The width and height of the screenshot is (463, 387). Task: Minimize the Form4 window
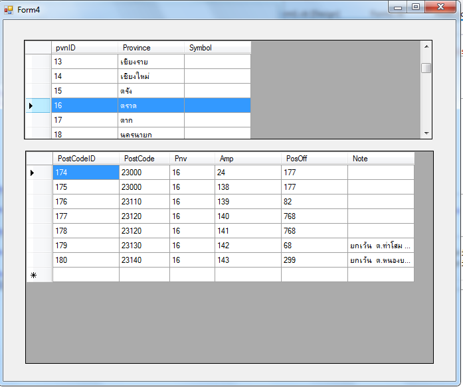click(x=398, y=7)
